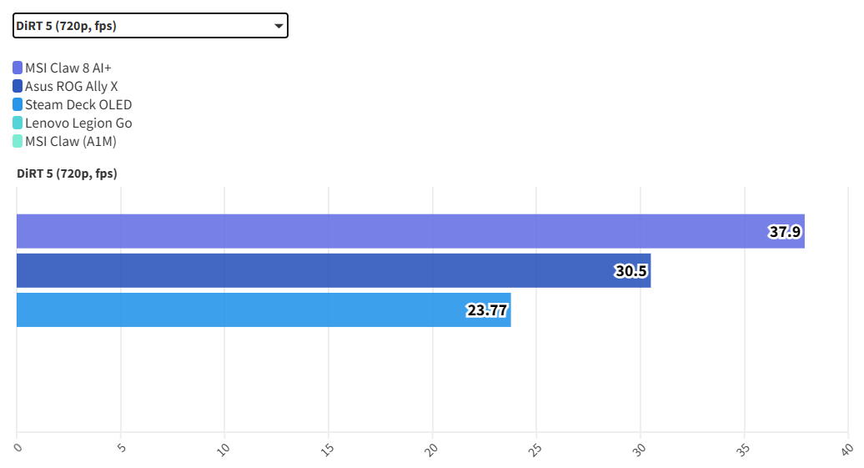864x468 pixels.
Task: Click Lenovo Legion Go legend swatch
Action: point(18,123)
